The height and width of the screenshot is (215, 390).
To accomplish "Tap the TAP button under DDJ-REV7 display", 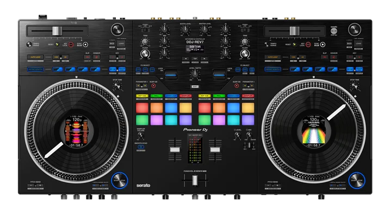I will (x=195, y=59).
